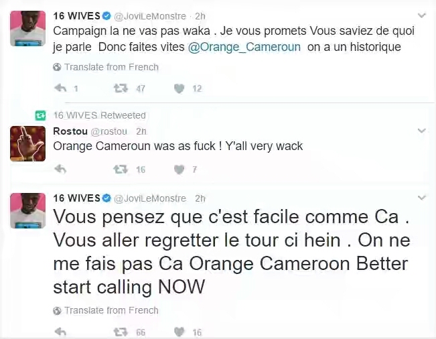Reply to Rostou's Orange Cameroun tweet

(60, 169)
